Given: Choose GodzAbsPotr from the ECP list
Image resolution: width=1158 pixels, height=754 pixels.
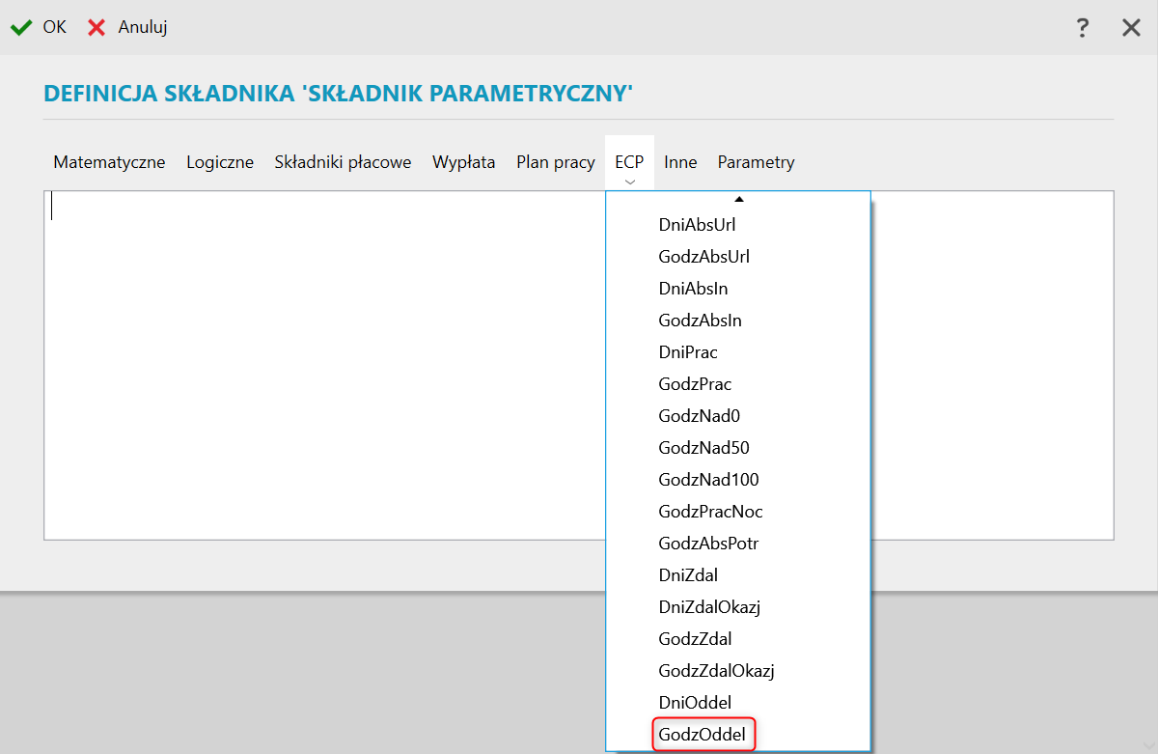Looking at the screenshot, I should [708, 544].
